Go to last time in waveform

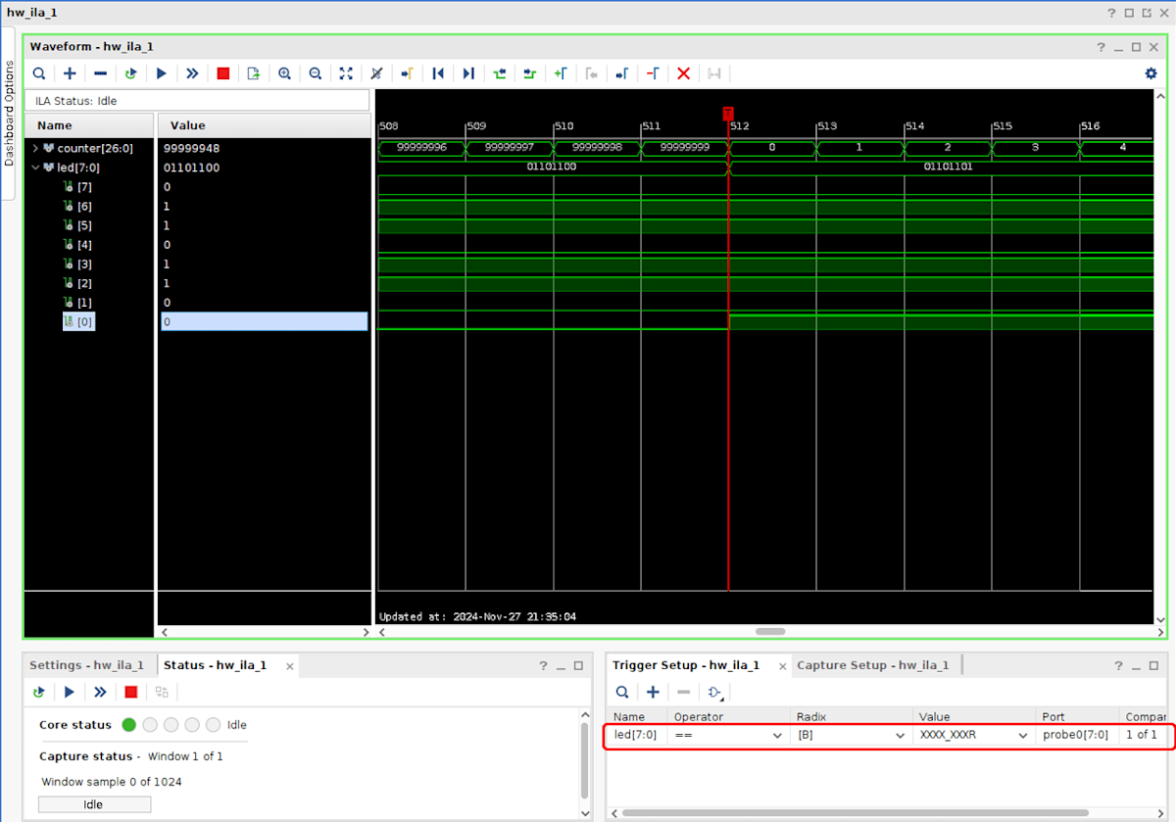(468, 73)
